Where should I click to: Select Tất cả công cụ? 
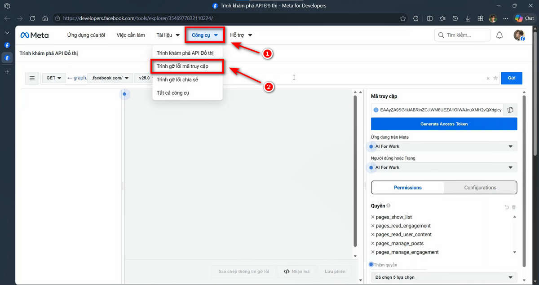[x=173, y=93]
